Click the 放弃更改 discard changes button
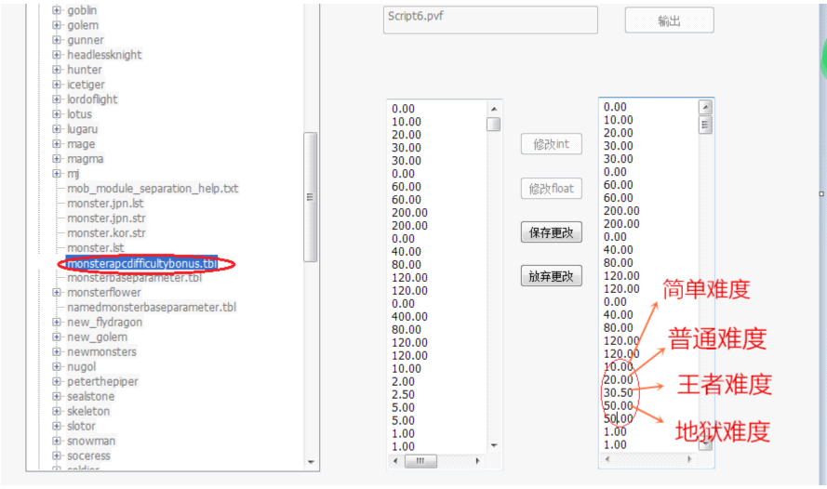Screen dimensions: 827x489 click(551, 276)
